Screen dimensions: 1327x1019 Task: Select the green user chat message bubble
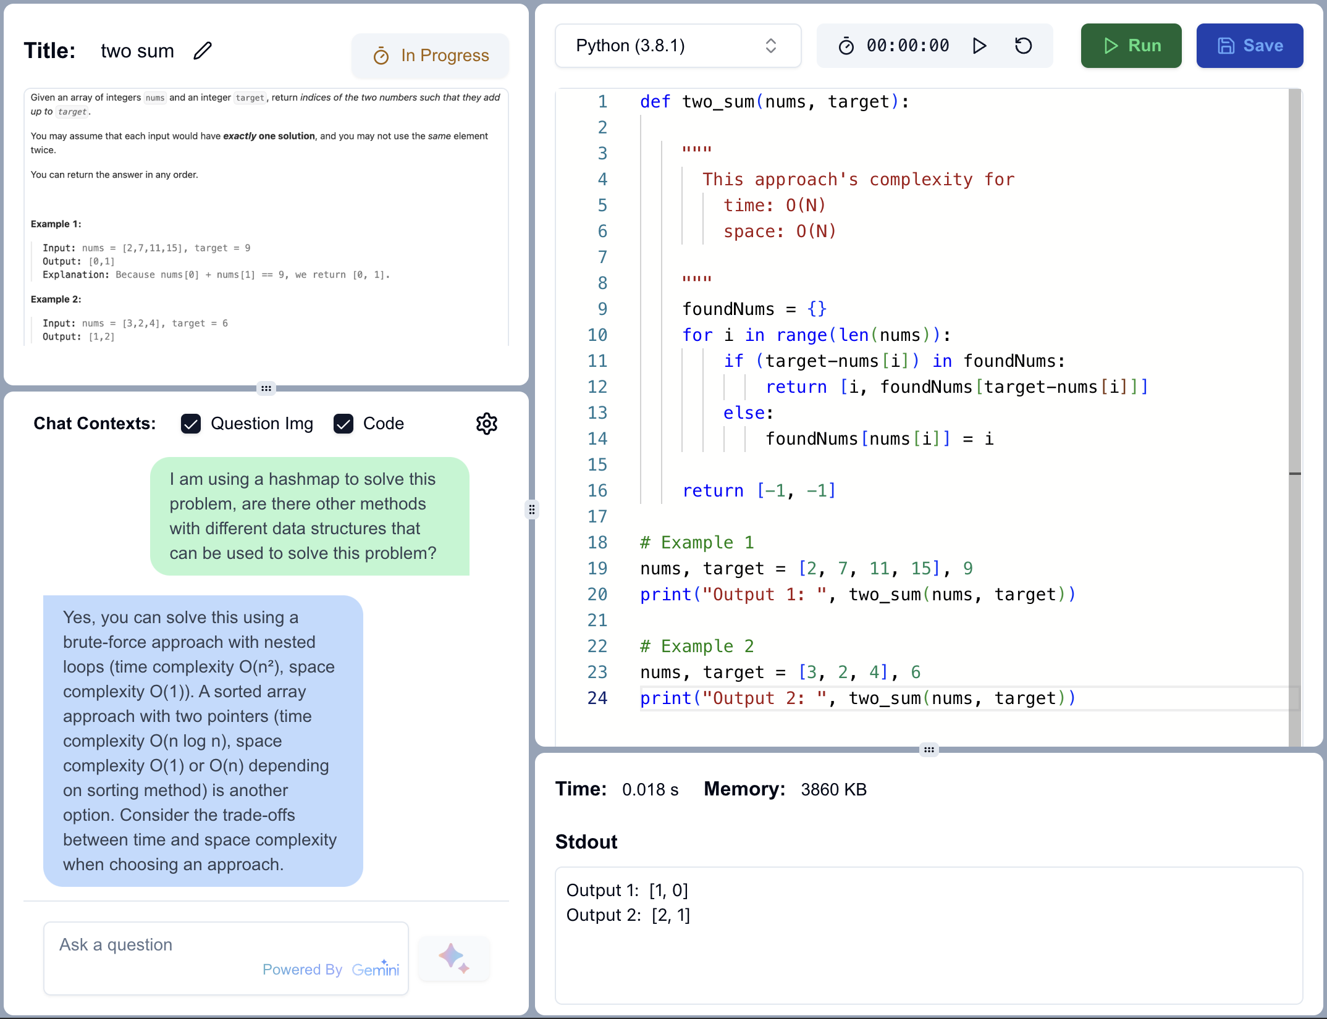(309, 516)
